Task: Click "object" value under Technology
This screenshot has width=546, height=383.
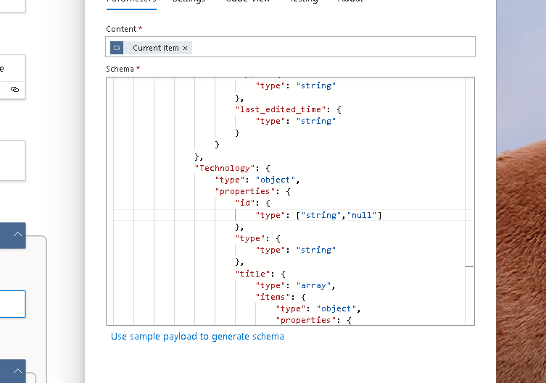Action: click(275, 180)
